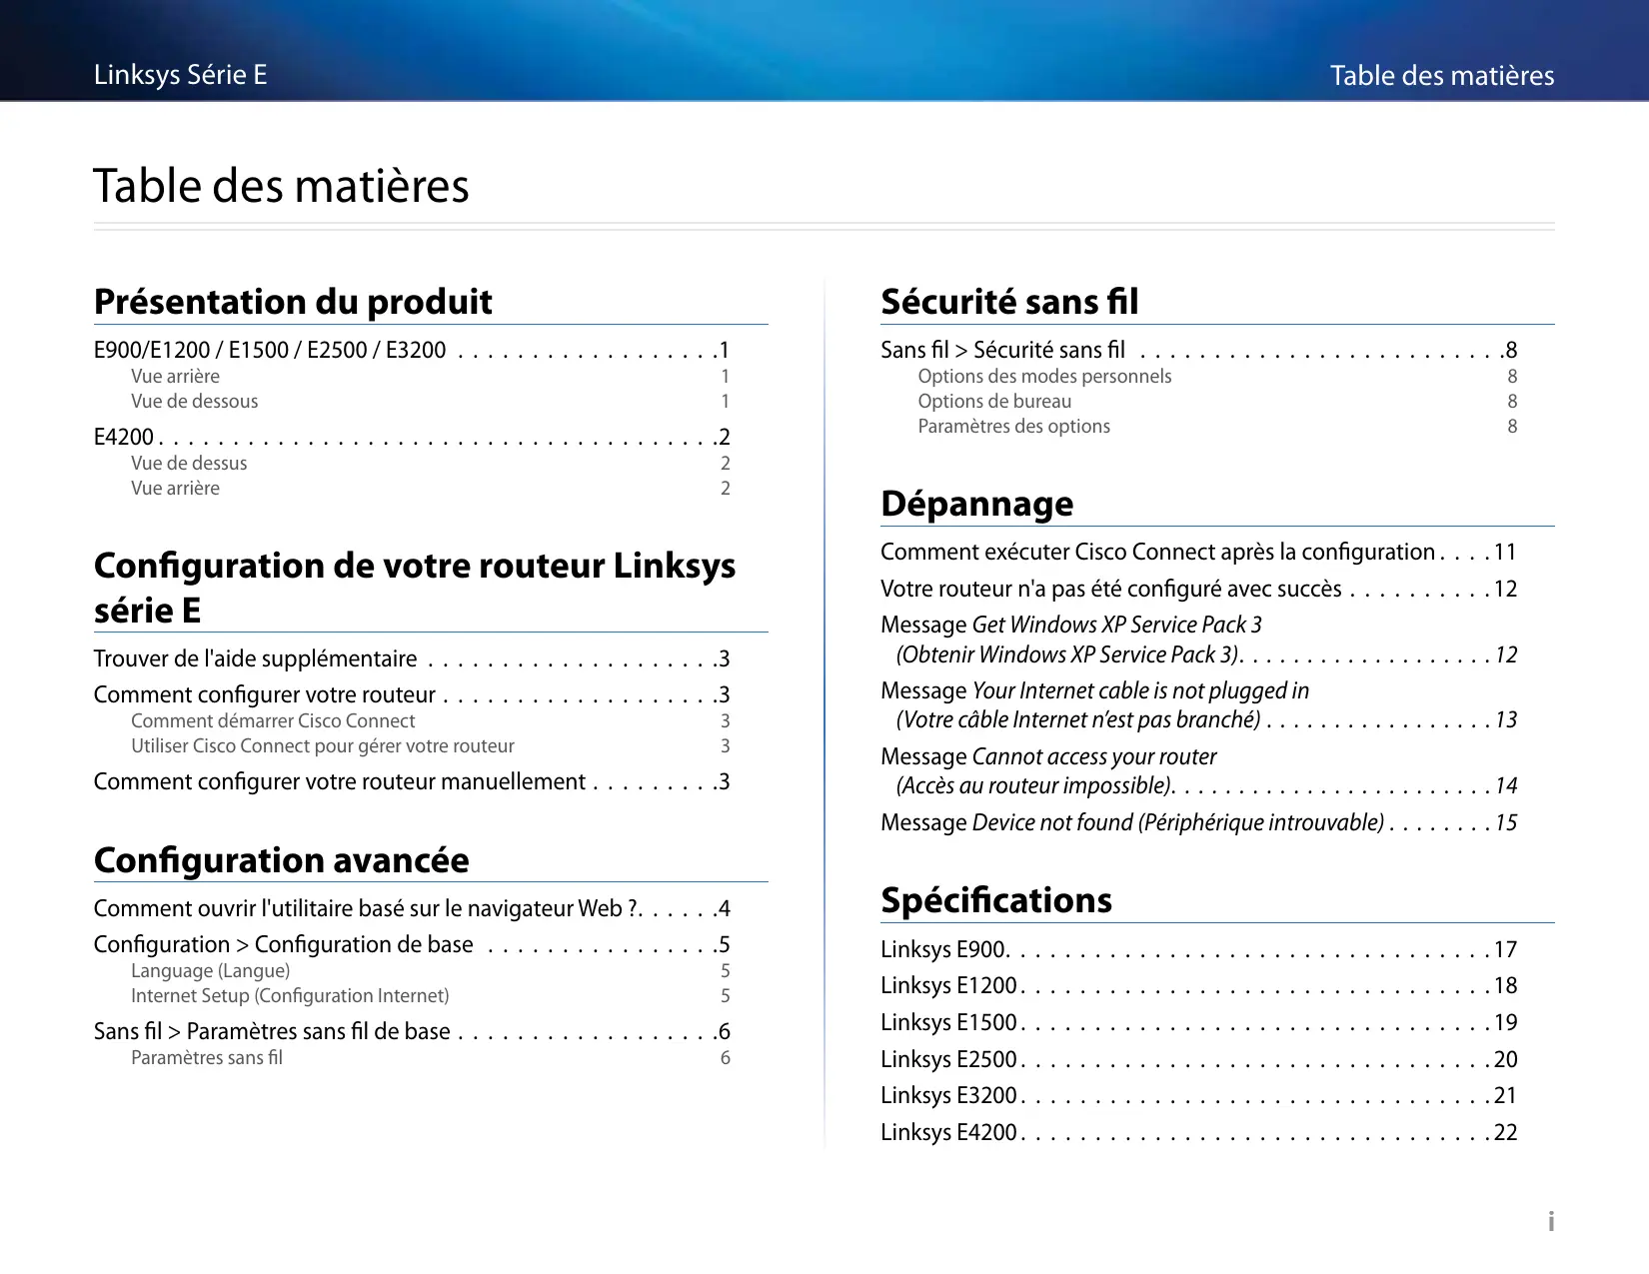Jump to Message Device not found entry
The width and height of the screenshot is (1649, 1274).
(x=1132, y=823)
